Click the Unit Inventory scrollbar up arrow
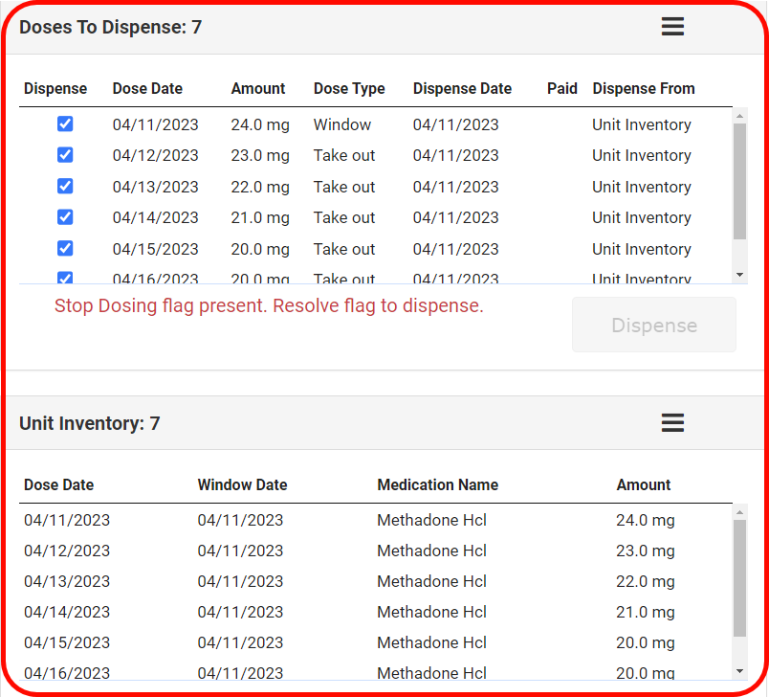The height and width of the screenshot is (697, 769). [x=739, y=512]
